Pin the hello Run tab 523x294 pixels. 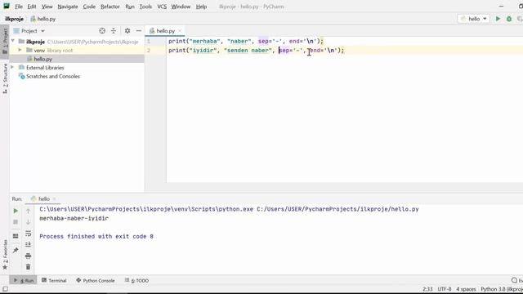click(x=16, y=250)
